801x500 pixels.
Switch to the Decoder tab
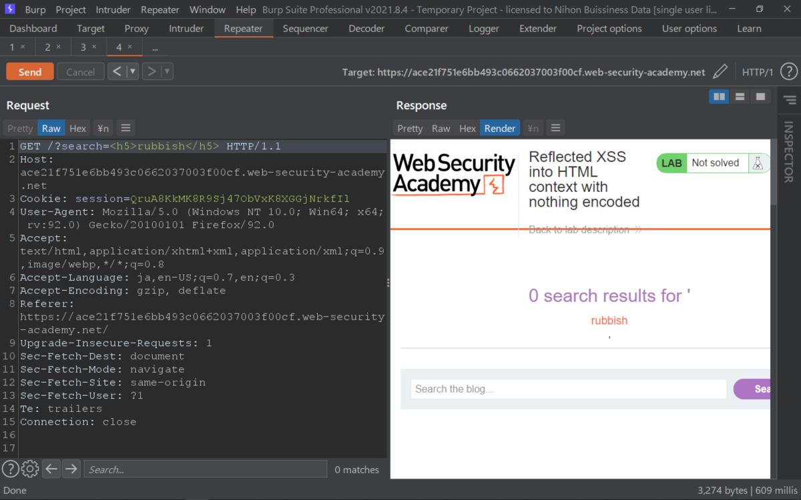pos(366,29)
